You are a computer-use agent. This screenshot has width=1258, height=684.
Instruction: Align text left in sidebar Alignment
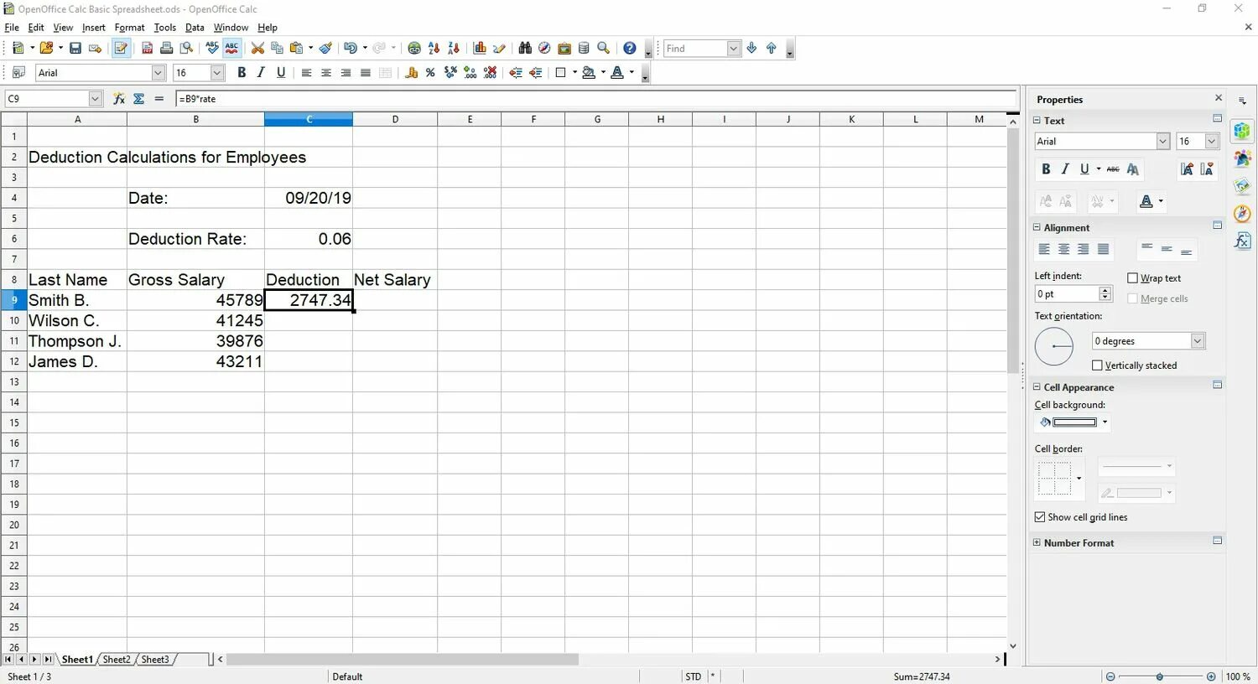1044,249
